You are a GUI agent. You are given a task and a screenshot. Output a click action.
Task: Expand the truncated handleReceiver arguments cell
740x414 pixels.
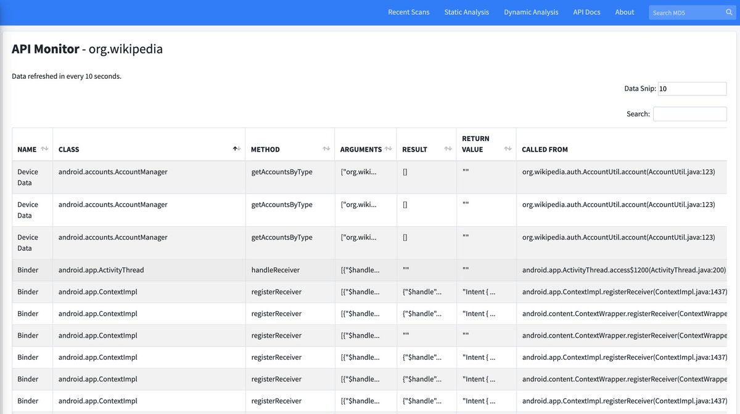pyautogui.click(x=360, y=269)
